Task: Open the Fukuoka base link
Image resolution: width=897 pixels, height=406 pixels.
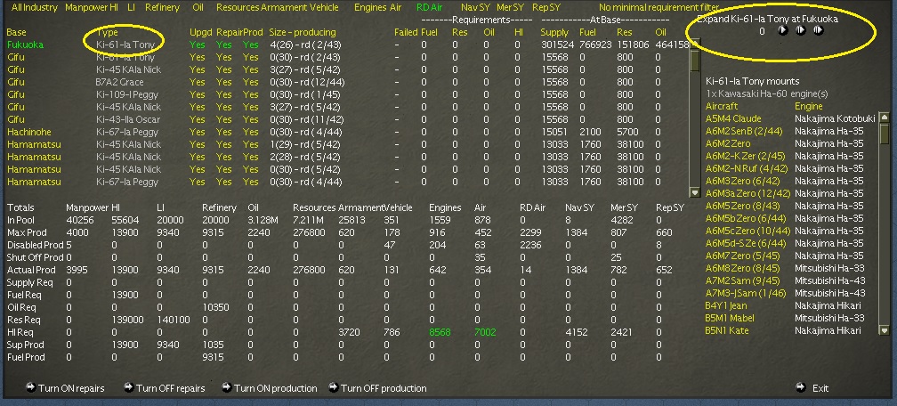Action: (25, 45)
